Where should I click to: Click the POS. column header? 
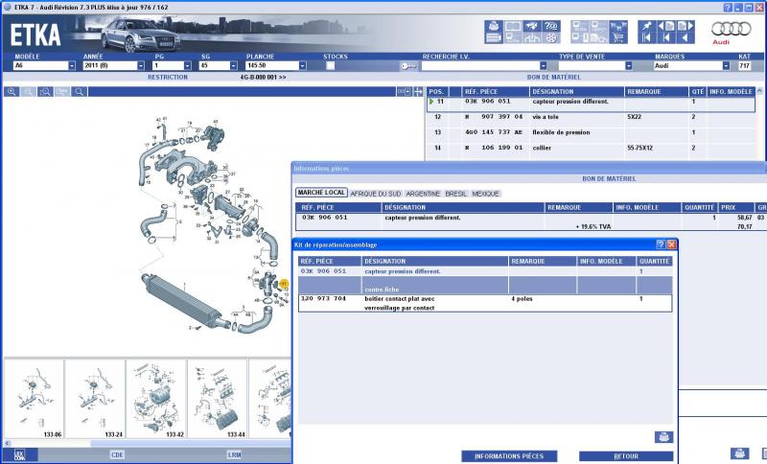[437, 91]
